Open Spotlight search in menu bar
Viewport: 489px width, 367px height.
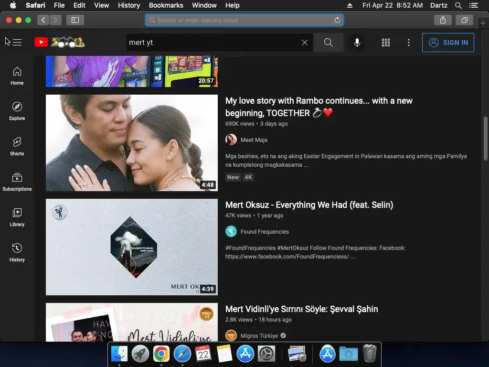[458, 5]
